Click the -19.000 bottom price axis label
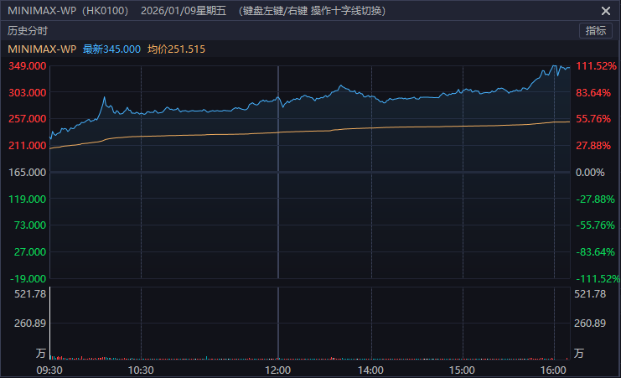This screenshot has width=621, height=378. click(28, 278)
